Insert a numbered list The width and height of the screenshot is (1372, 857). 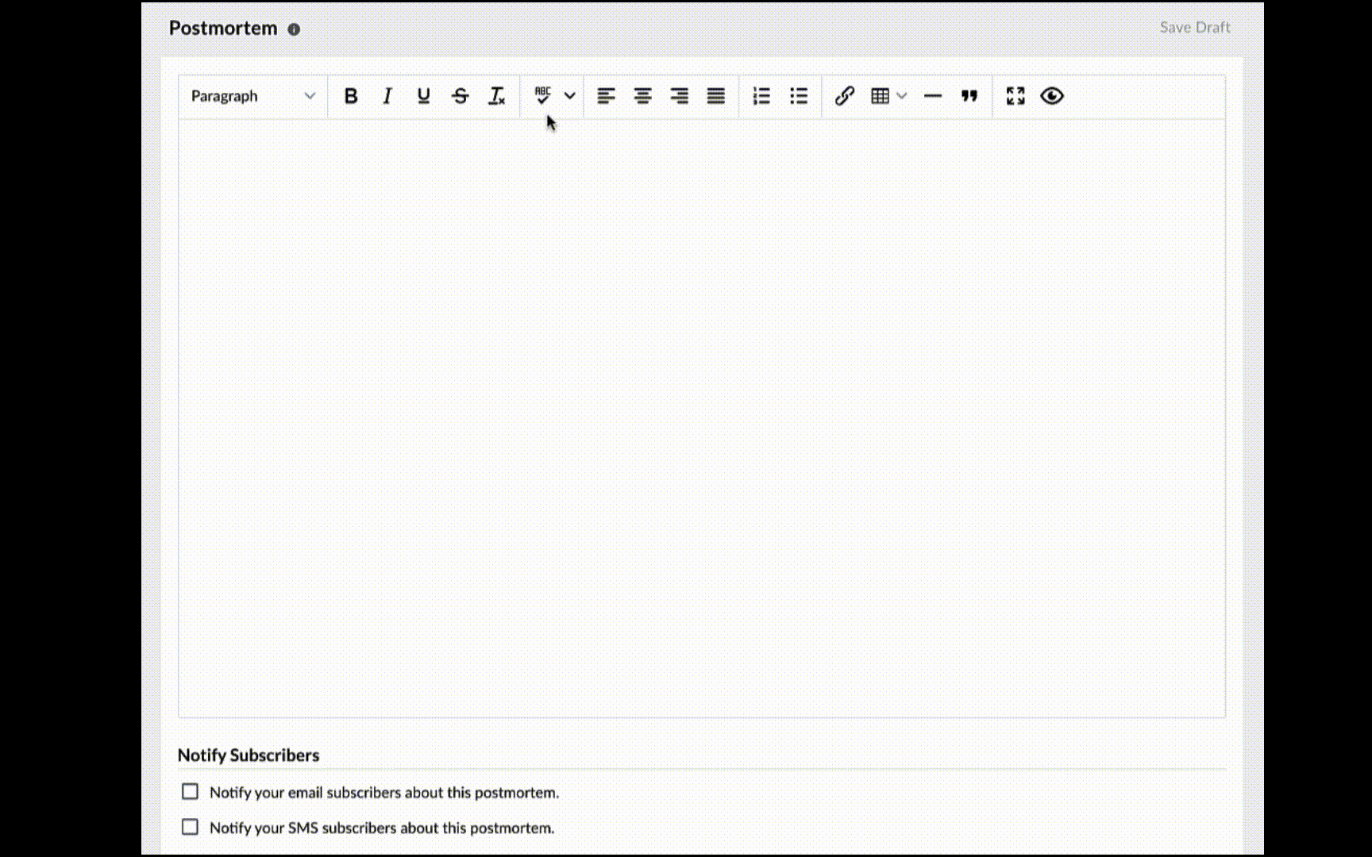click(761, 96)
